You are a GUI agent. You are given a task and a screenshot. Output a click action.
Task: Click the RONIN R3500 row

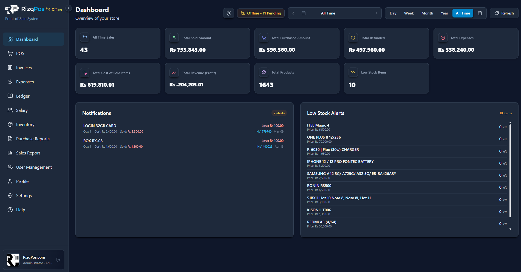[407, 188]
